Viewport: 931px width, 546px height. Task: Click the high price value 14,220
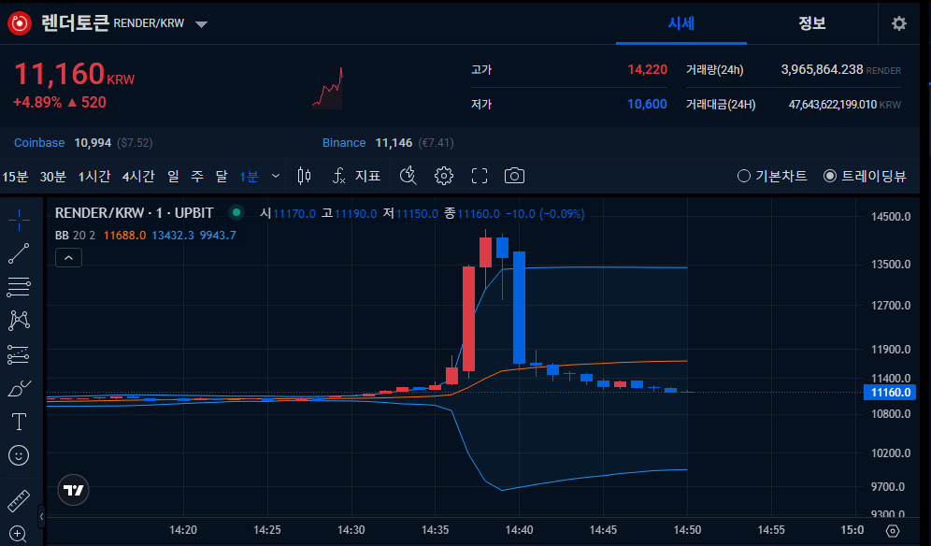coord(647,69)
